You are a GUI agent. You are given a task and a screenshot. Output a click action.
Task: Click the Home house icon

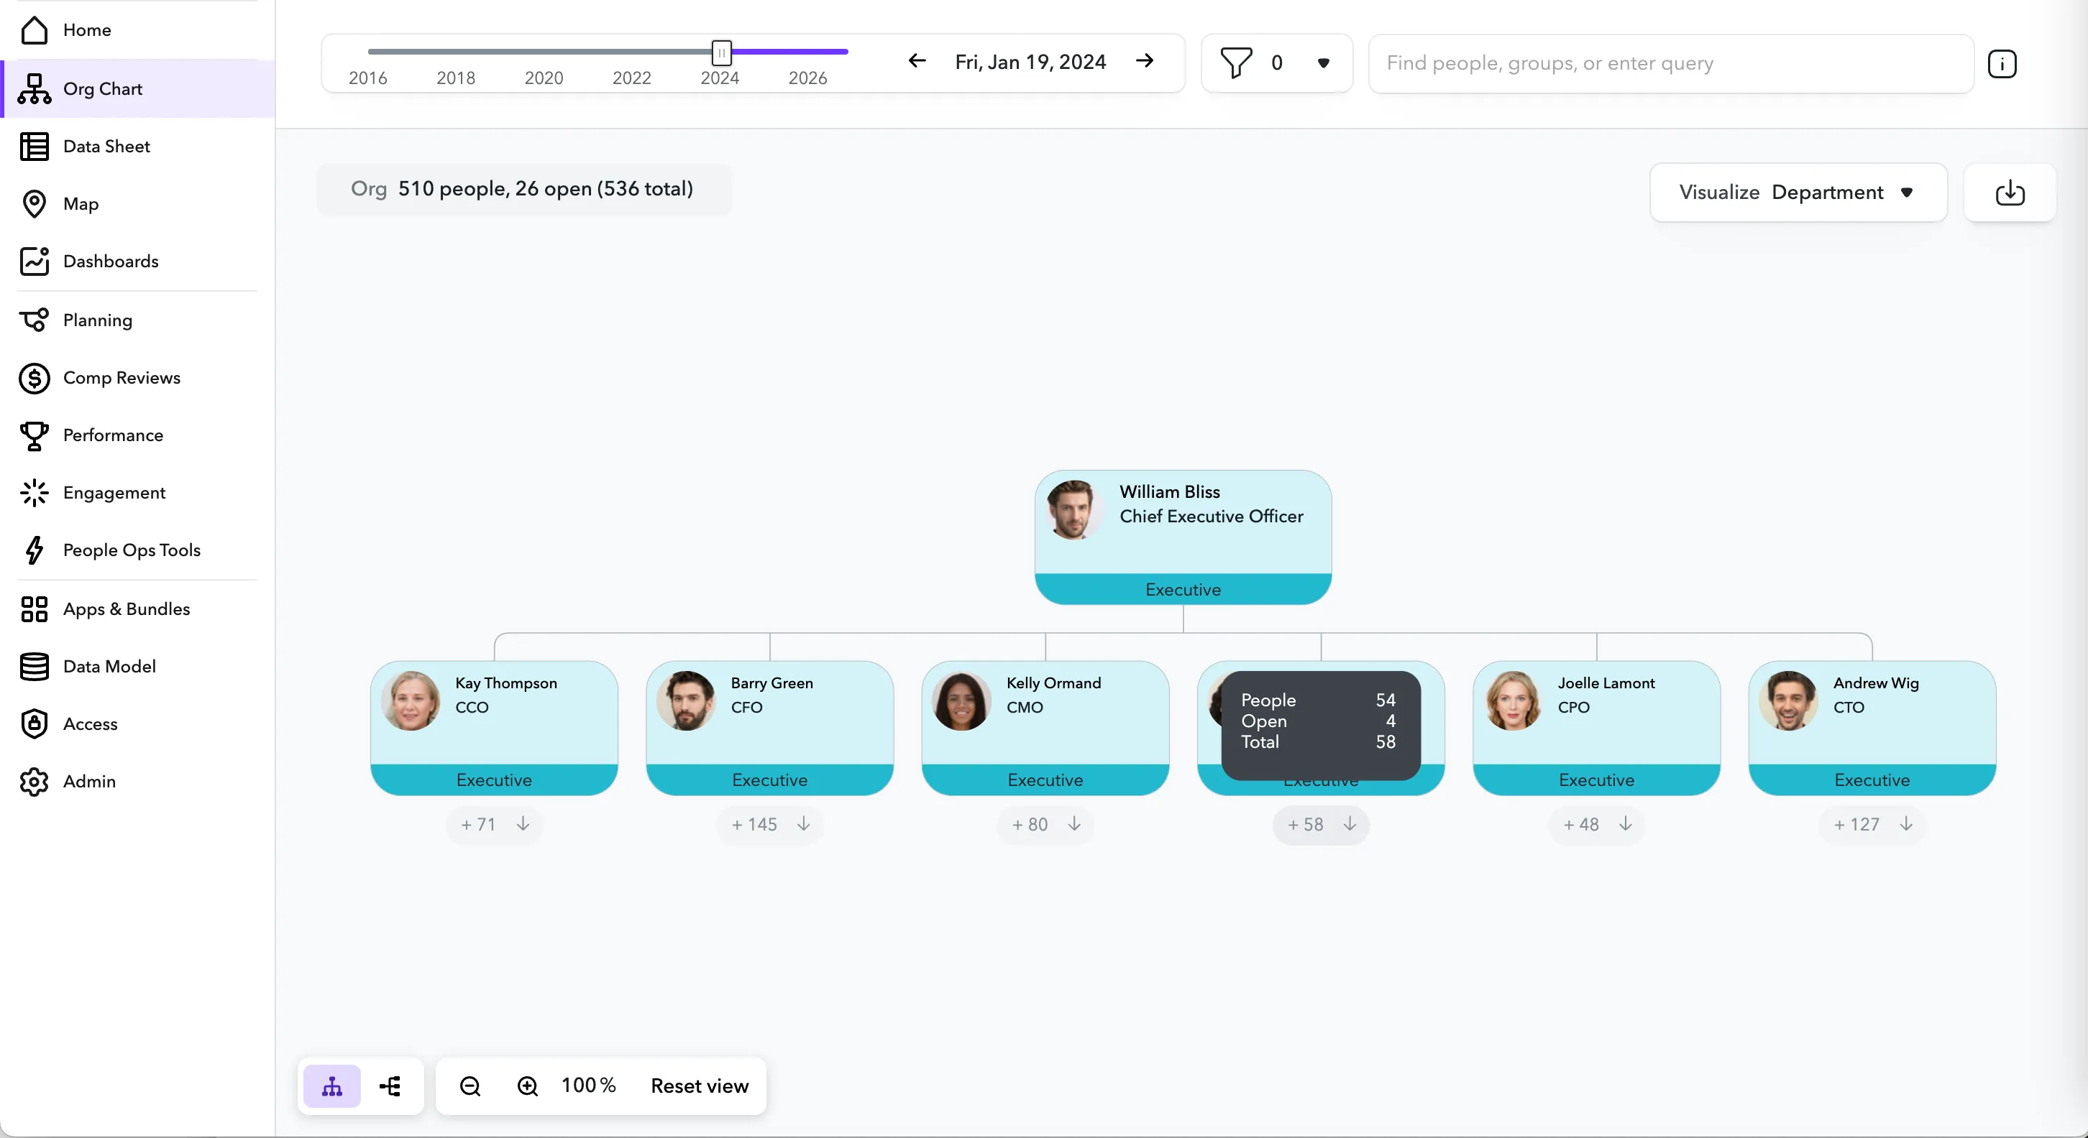pyautogui.click(x=34, y=30)
